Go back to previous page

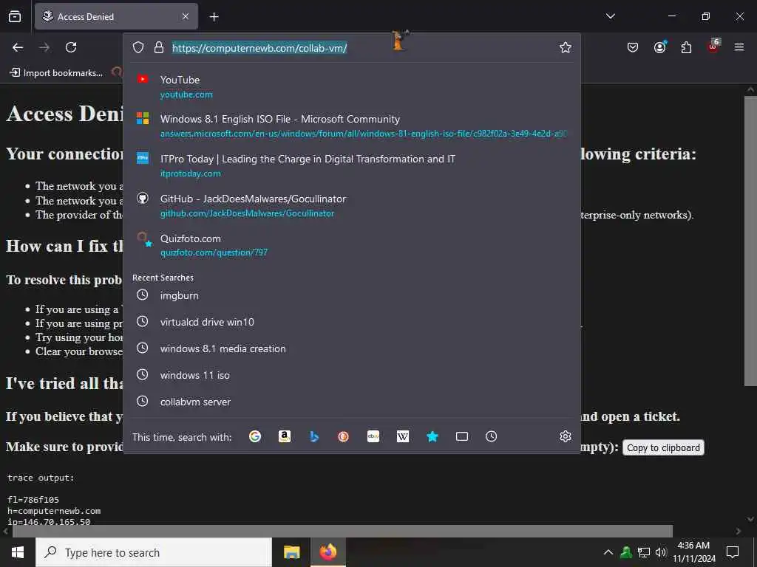[18, 47]
